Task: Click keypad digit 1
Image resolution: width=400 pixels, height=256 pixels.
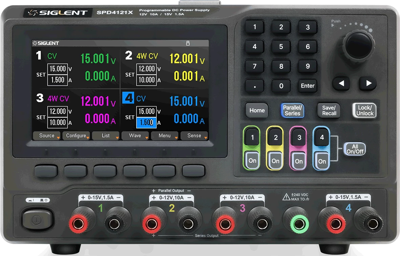Action: [x=254, y=27]
